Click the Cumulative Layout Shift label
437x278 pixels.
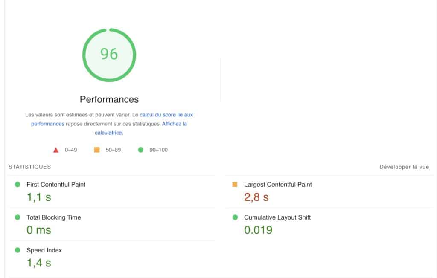point(277,217)
